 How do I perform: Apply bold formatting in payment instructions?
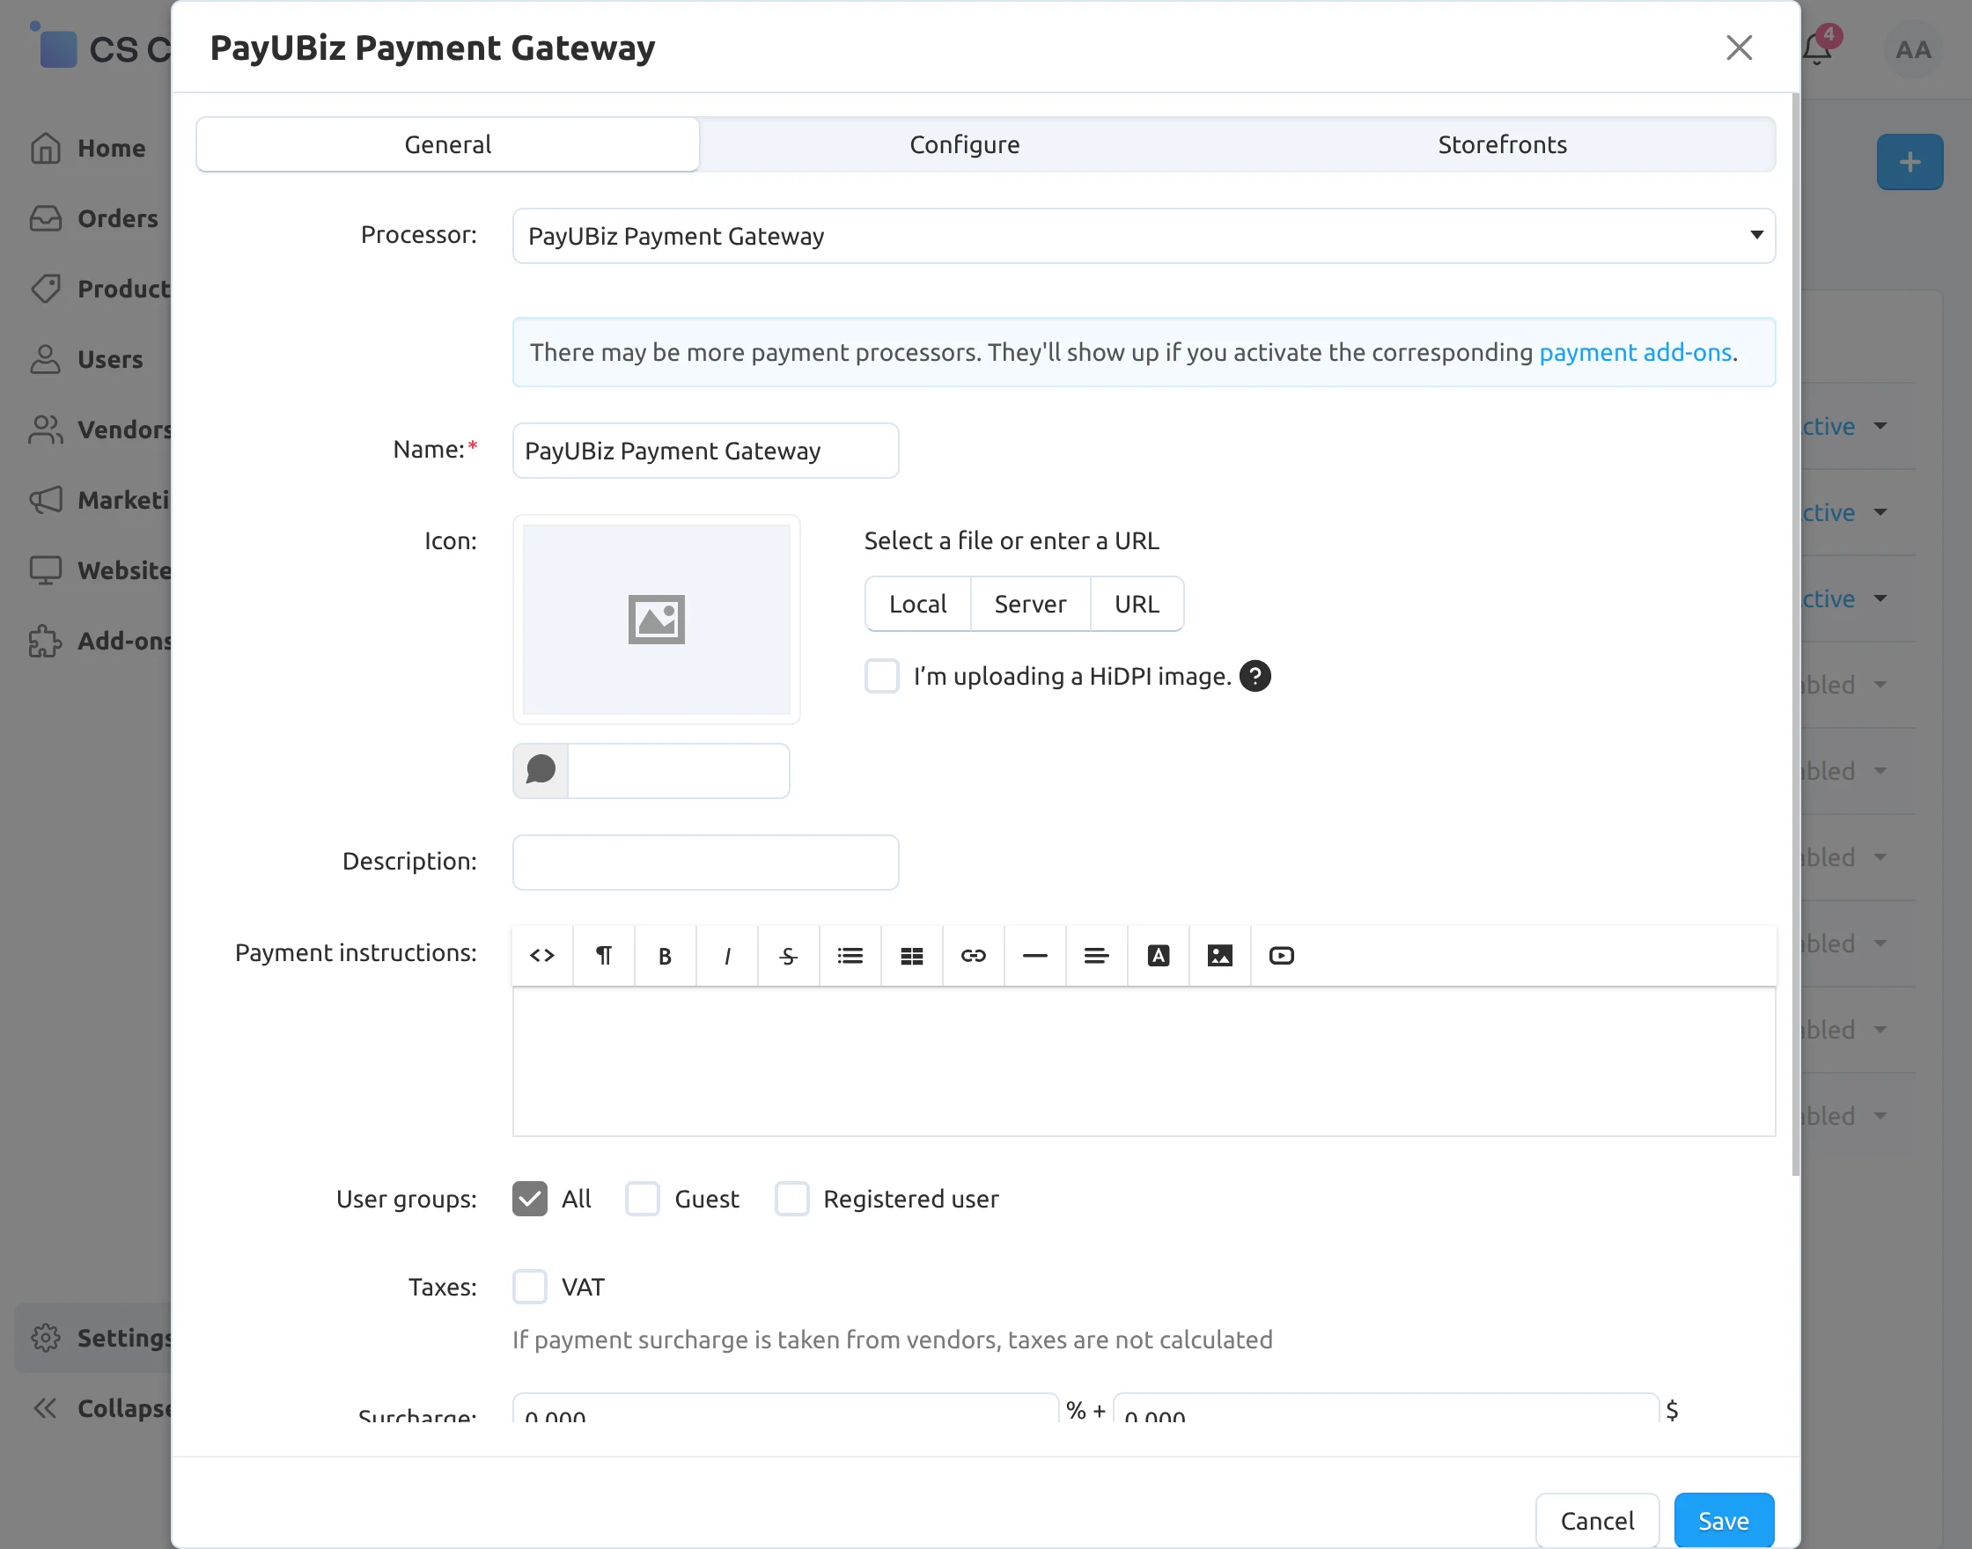[x=665, y=955]
